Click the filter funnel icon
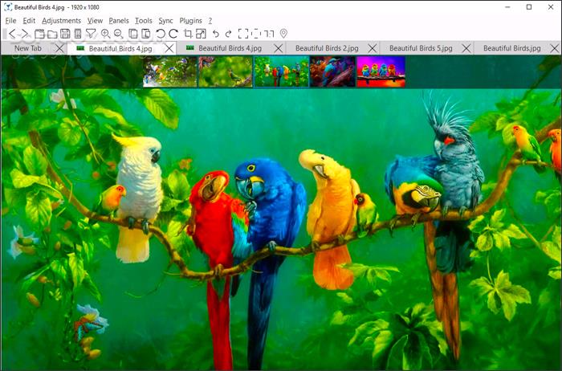 [91, 34]
